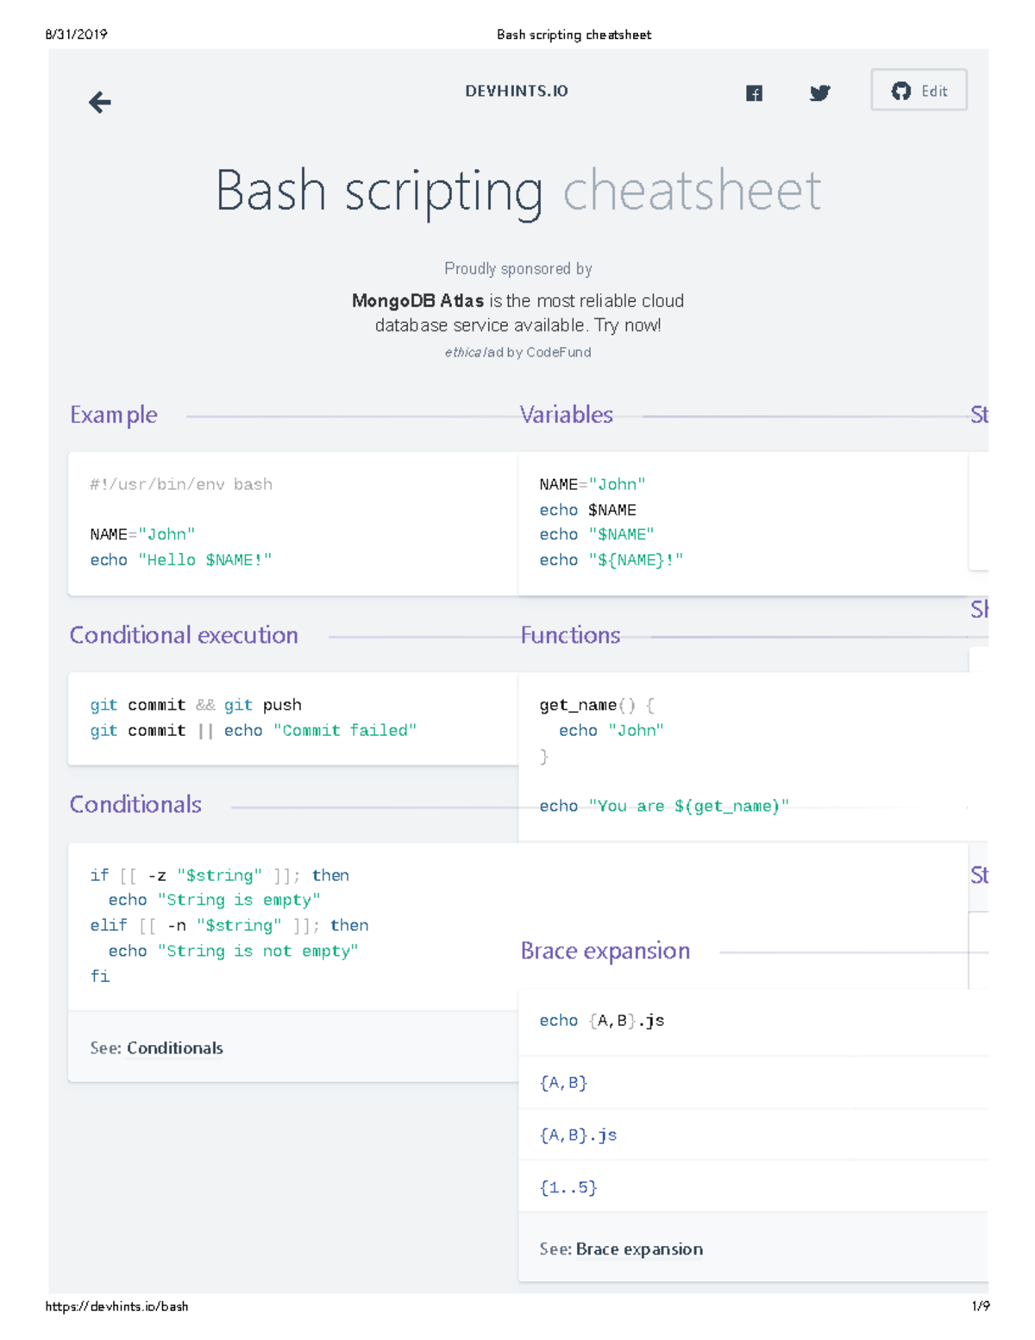Click the Bash scripting cheatsheet title
The height and width of the screenshot is (1340, 1035).
(517, 191)
